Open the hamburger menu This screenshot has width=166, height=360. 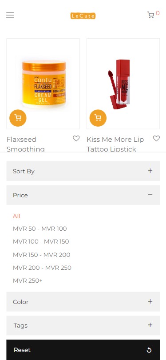[10, 16]
